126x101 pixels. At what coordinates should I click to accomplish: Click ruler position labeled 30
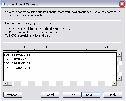coord(66,47)
